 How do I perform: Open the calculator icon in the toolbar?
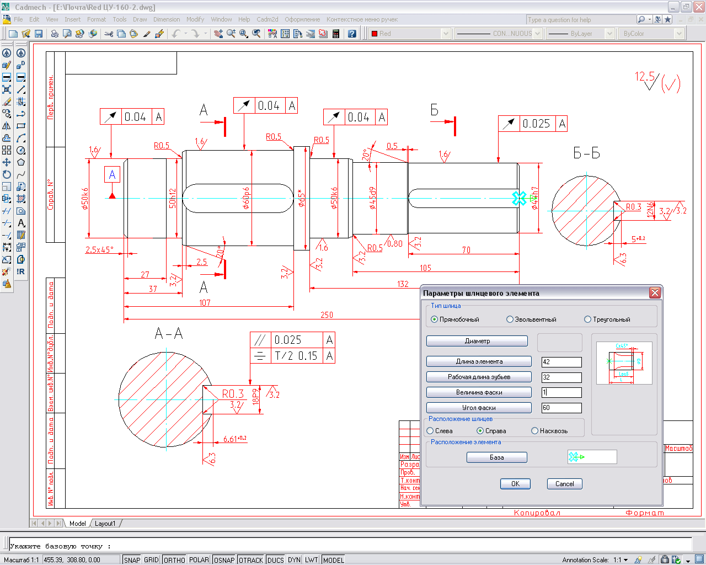tap(335, 34)
